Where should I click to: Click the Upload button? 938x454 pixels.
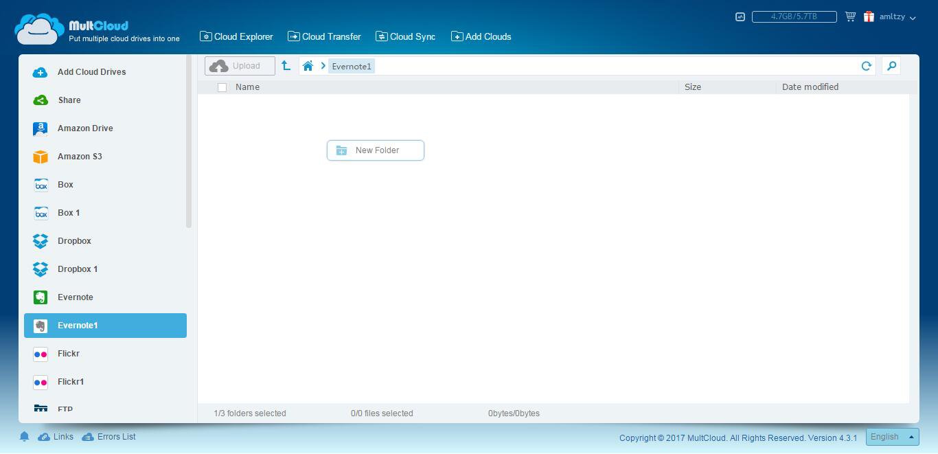(x=240, y=66)
